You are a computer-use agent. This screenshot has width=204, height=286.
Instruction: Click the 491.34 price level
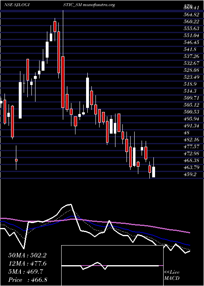192,126
